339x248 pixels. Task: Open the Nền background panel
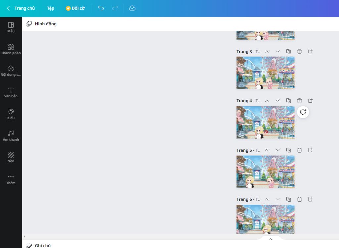pyautogui.click(x=11, y=158)
